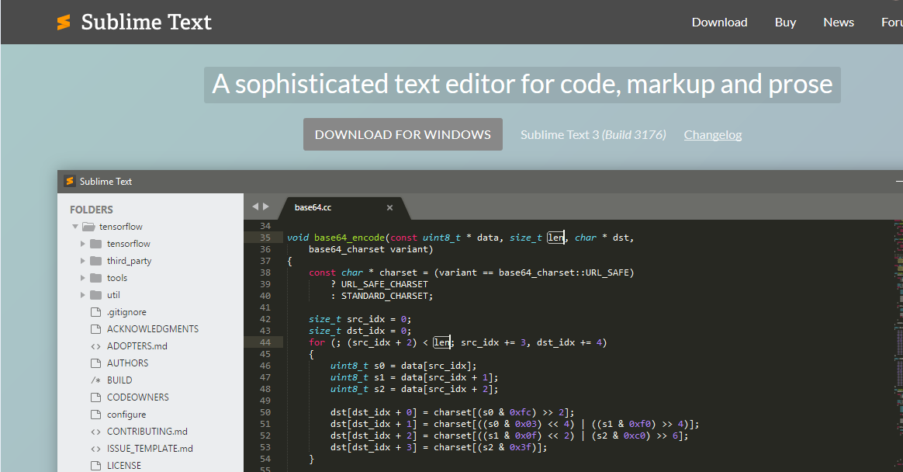
Task: Click the Sublime Text app window title icon
Action: [70, 181]
